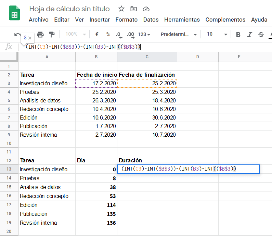Click cell with value 136
The width and height of the screenshot is (272, 236).
(x=96, y=223)
